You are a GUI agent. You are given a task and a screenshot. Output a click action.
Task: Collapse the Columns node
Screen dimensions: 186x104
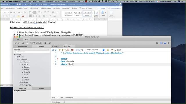pos(19,62)
